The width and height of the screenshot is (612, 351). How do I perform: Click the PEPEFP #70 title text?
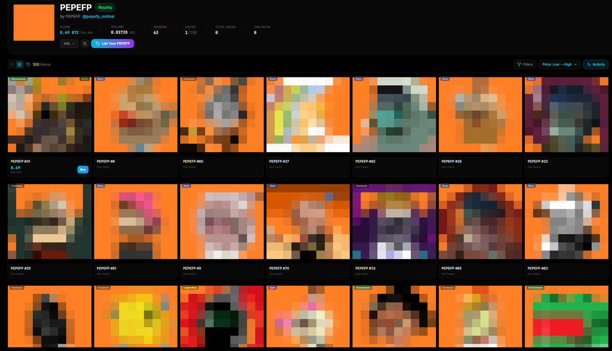click(x=279, y=268)
